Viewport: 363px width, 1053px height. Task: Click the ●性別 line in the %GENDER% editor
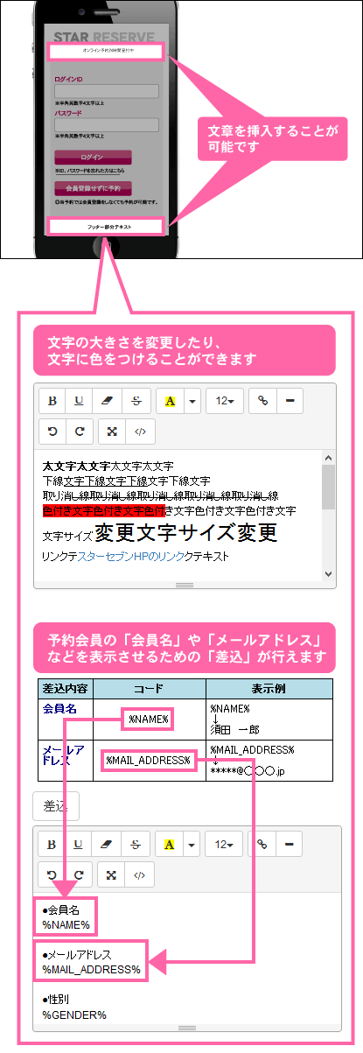[x=59, y=999]
